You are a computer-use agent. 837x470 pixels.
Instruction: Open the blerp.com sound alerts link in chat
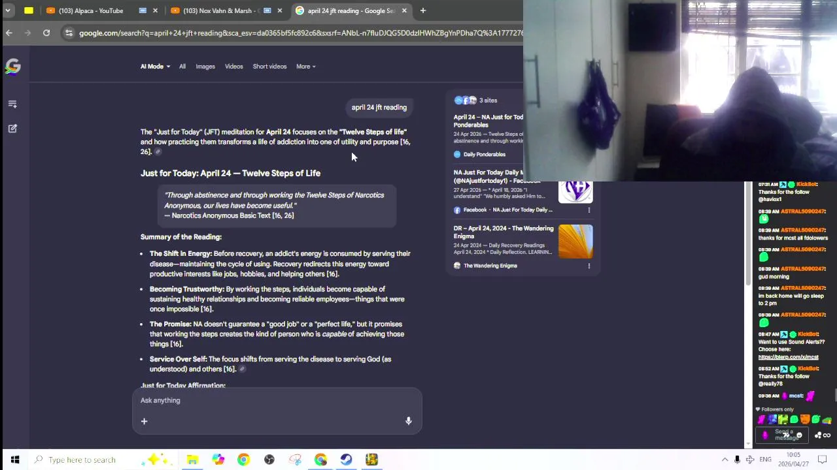coord(788,358)
